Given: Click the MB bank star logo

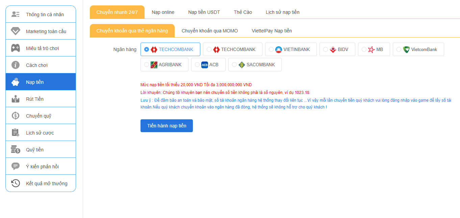Looking at the screenshot, I should click(371, 49).
